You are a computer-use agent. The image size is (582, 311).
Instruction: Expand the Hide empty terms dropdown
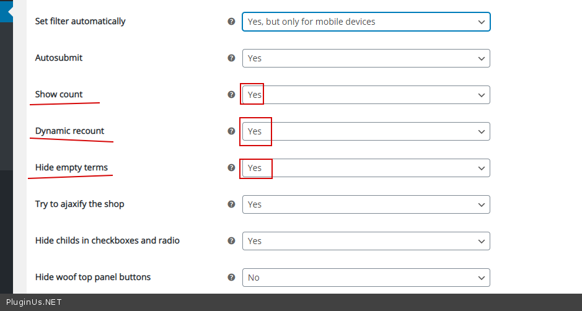pos(366,168)
